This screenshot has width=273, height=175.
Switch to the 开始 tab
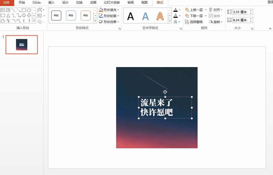pos(22,3)
